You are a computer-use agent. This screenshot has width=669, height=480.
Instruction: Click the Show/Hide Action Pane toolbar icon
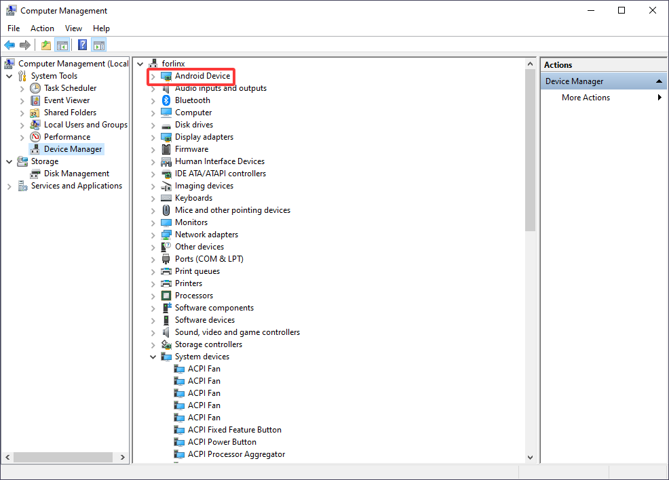(99, 45)
